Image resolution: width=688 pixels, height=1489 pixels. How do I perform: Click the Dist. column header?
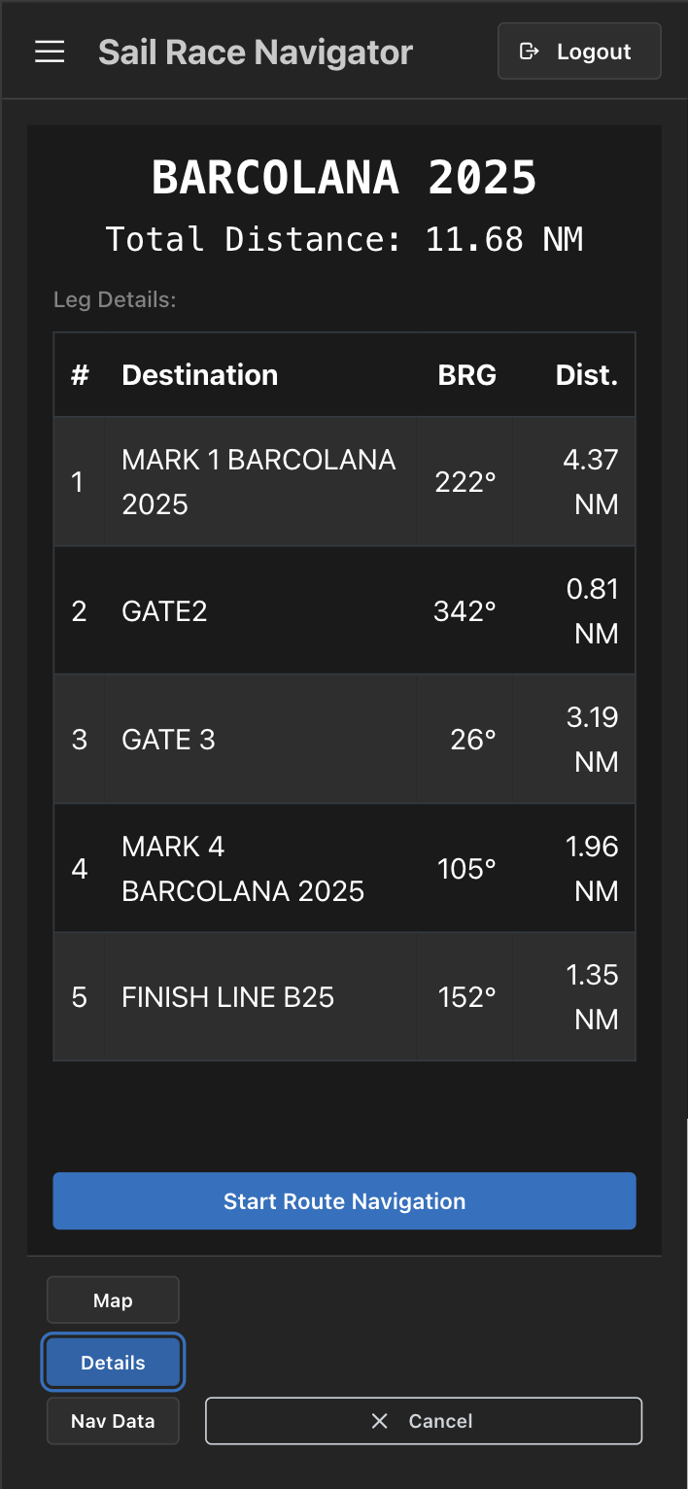click(587, 375)
